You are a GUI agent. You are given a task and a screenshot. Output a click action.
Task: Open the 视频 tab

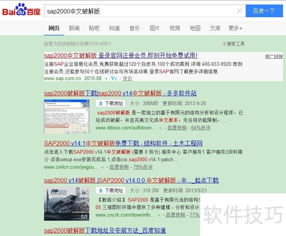pos(175,28)
